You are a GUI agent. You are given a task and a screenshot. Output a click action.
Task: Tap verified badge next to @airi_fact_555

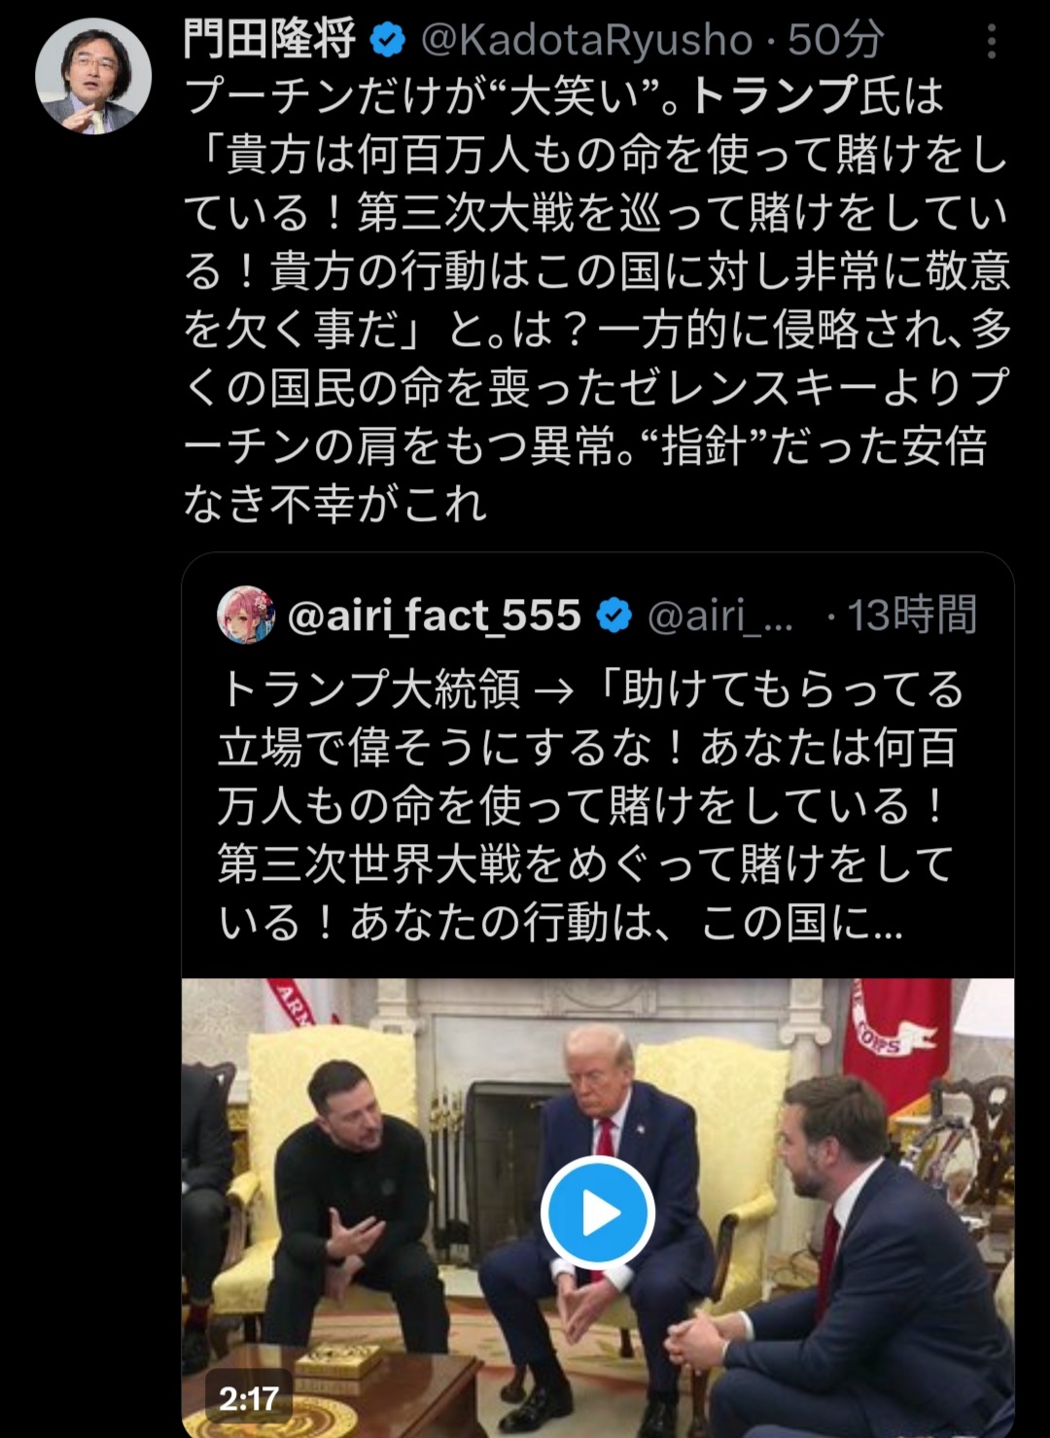coord(613,615)
